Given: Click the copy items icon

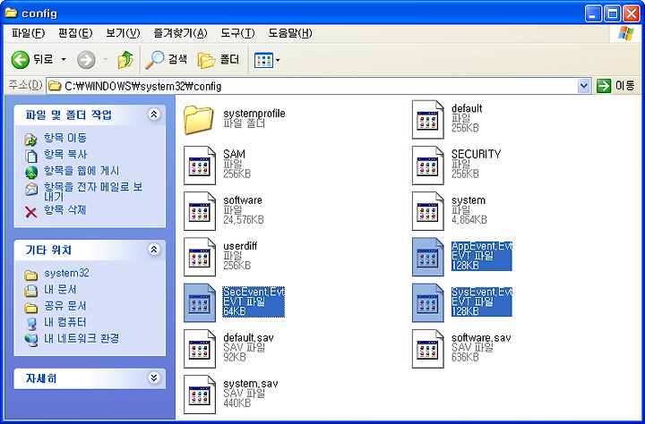Looking at the screenshot, I should 30,157.
